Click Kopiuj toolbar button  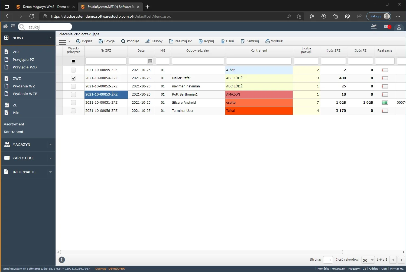[206, 41]
